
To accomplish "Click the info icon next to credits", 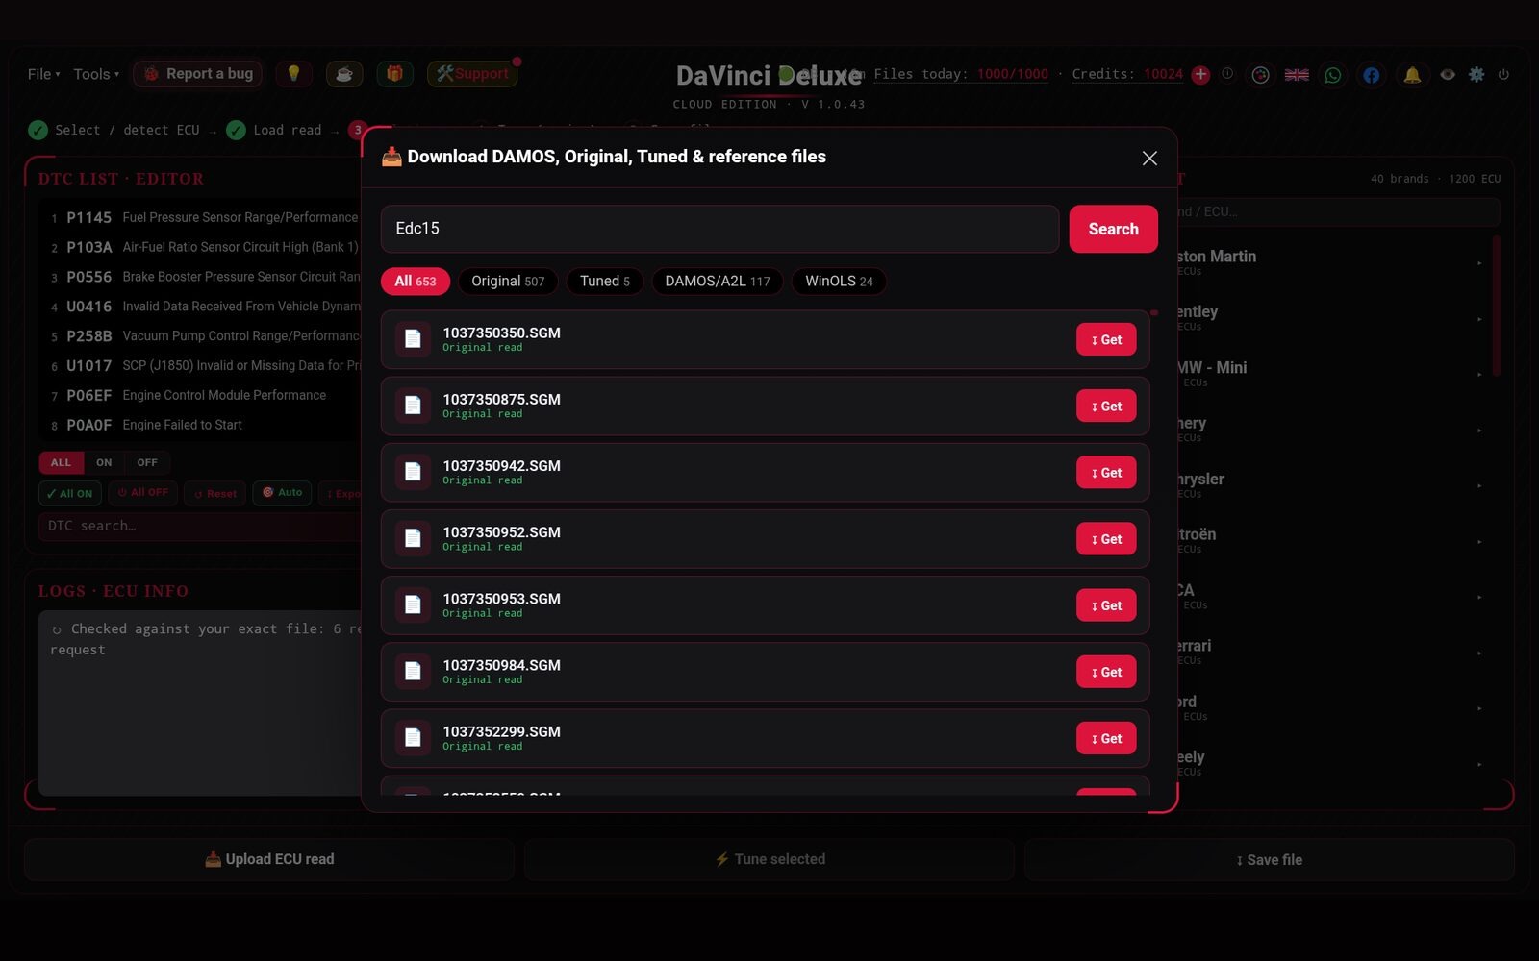I will [1227, 73].
